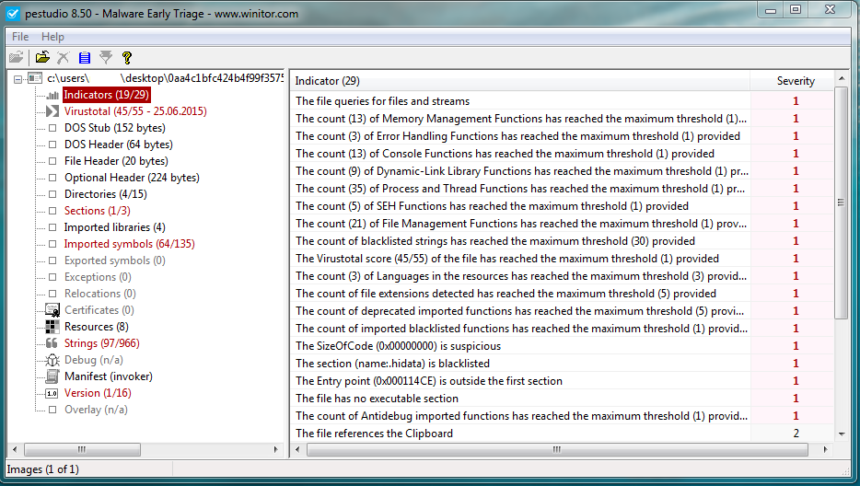Open the Help menu
Image resolution: width=860 pixels, height=486 pixels.
tap(52, 37)
